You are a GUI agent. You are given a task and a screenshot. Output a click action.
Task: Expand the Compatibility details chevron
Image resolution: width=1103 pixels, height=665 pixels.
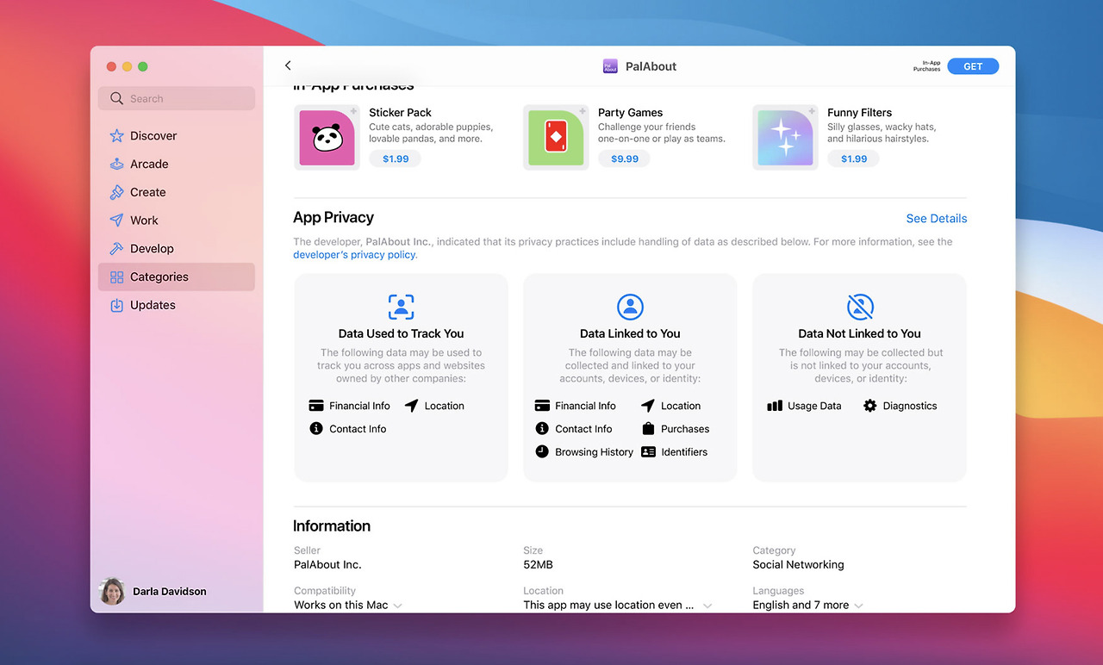click(x=398, y=606)
